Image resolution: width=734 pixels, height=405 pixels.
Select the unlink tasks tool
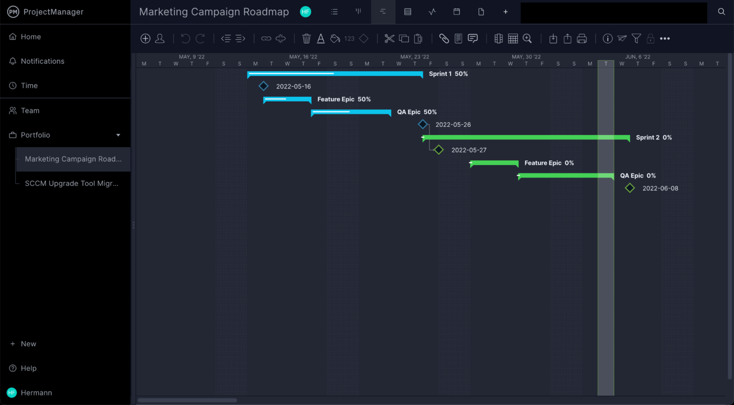coord(281,38)
